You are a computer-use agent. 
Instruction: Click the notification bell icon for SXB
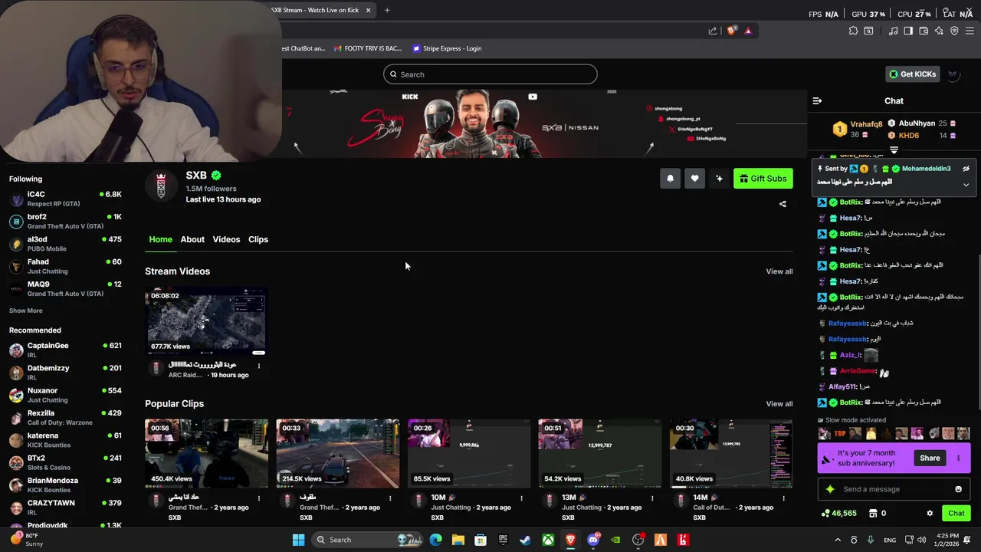670,179
